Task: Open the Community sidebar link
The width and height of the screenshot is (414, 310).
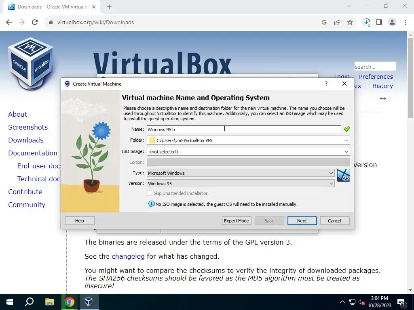Action: (x=27, y=205)
